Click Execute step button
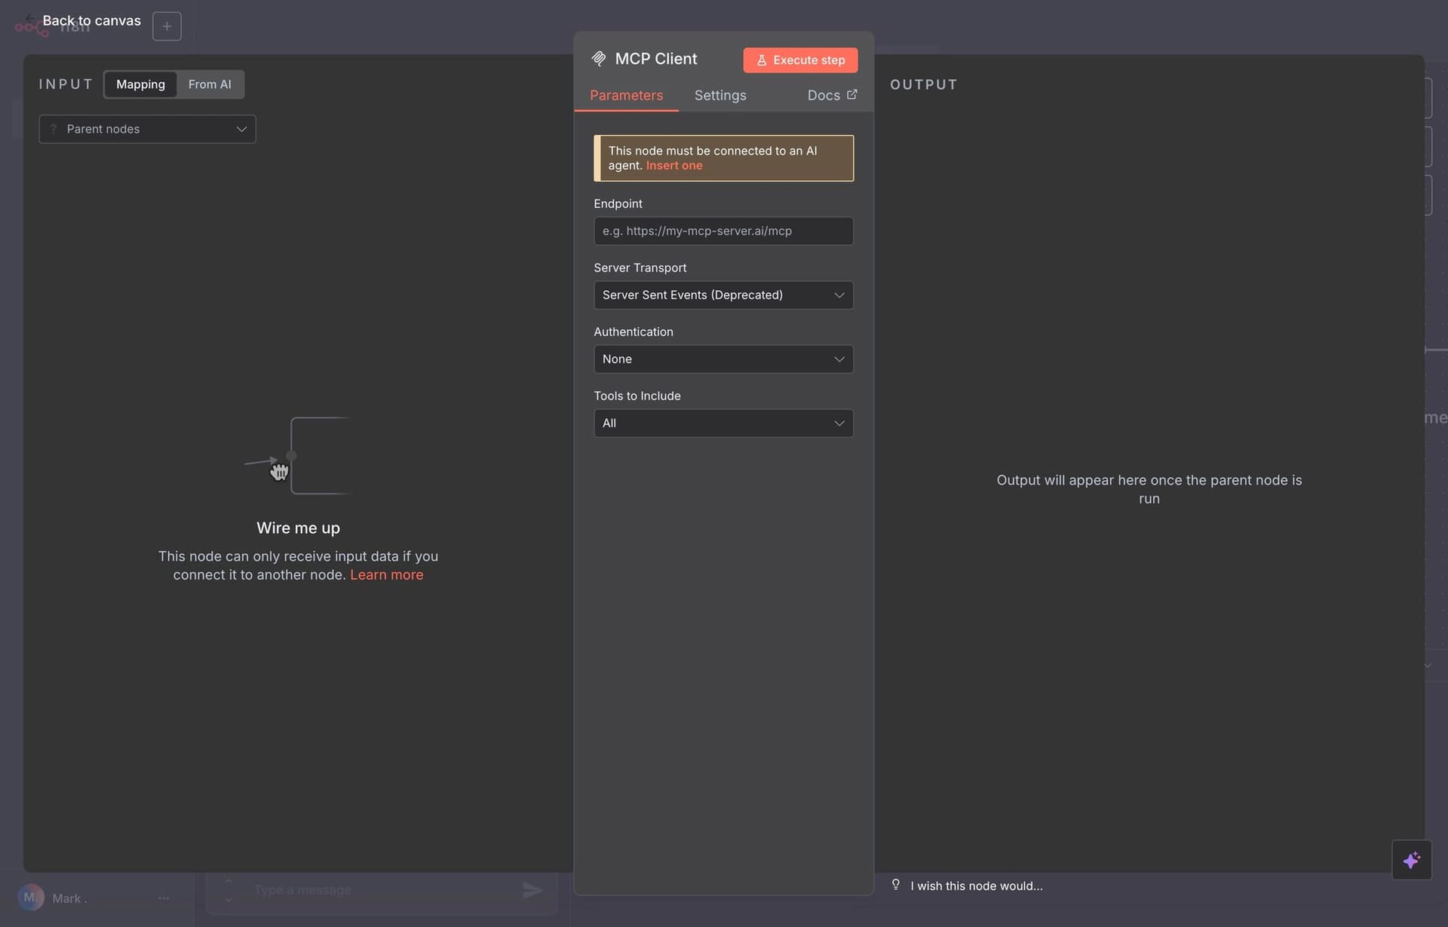This screenshot has width=1448, height=927. pyautogui.click(x=800, y=60)
